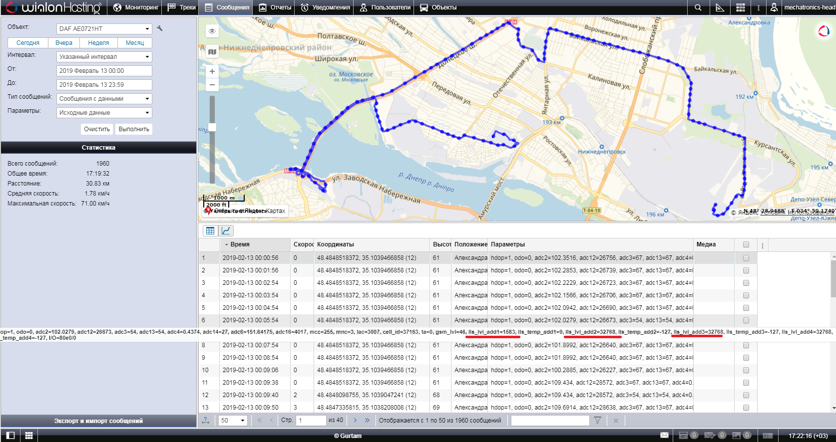Tick the checkbox for message row 3

tap(746, 283)
